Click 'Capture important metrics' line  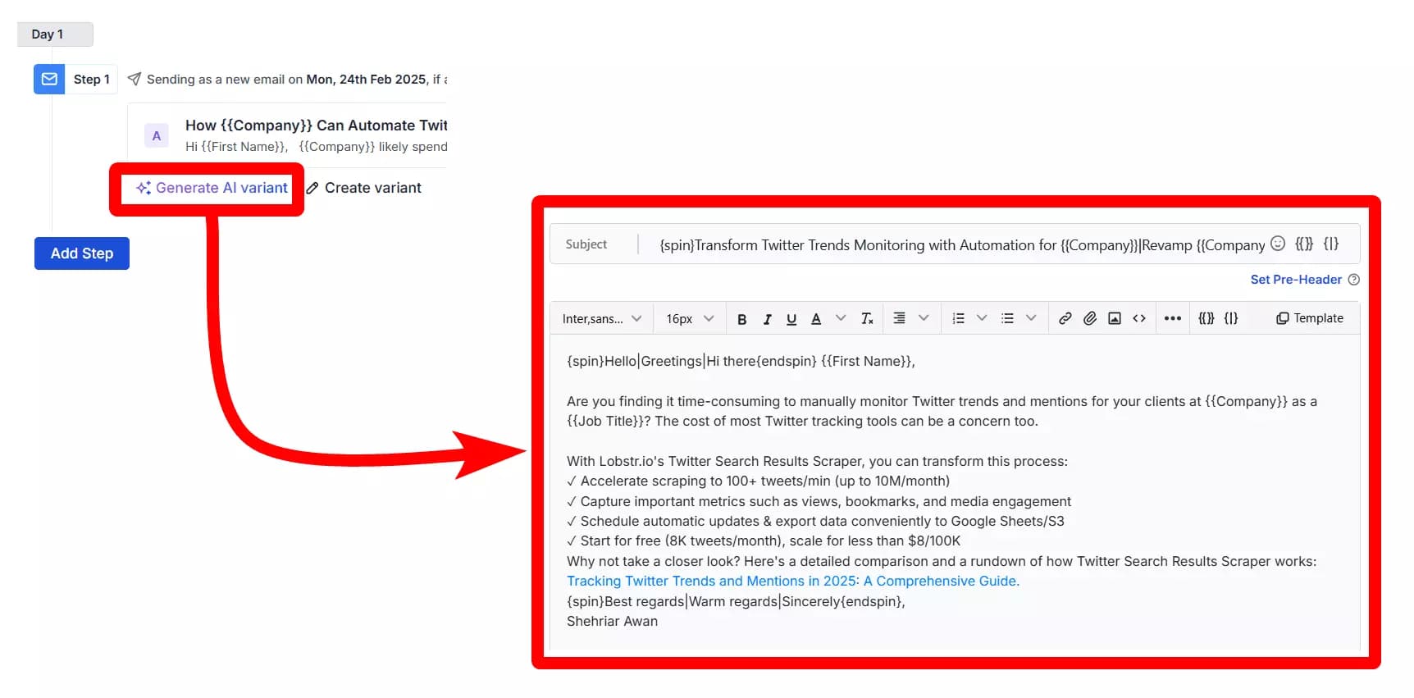point(819,501)
